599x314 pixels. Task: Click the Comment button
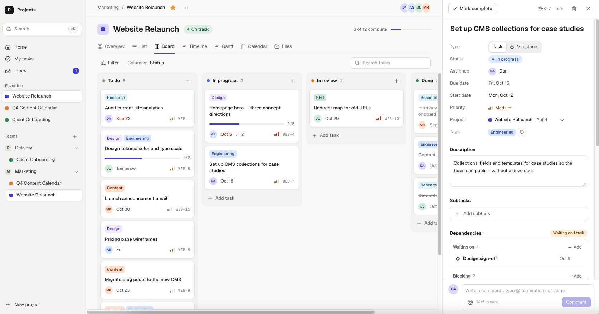(x=576, y=302)
